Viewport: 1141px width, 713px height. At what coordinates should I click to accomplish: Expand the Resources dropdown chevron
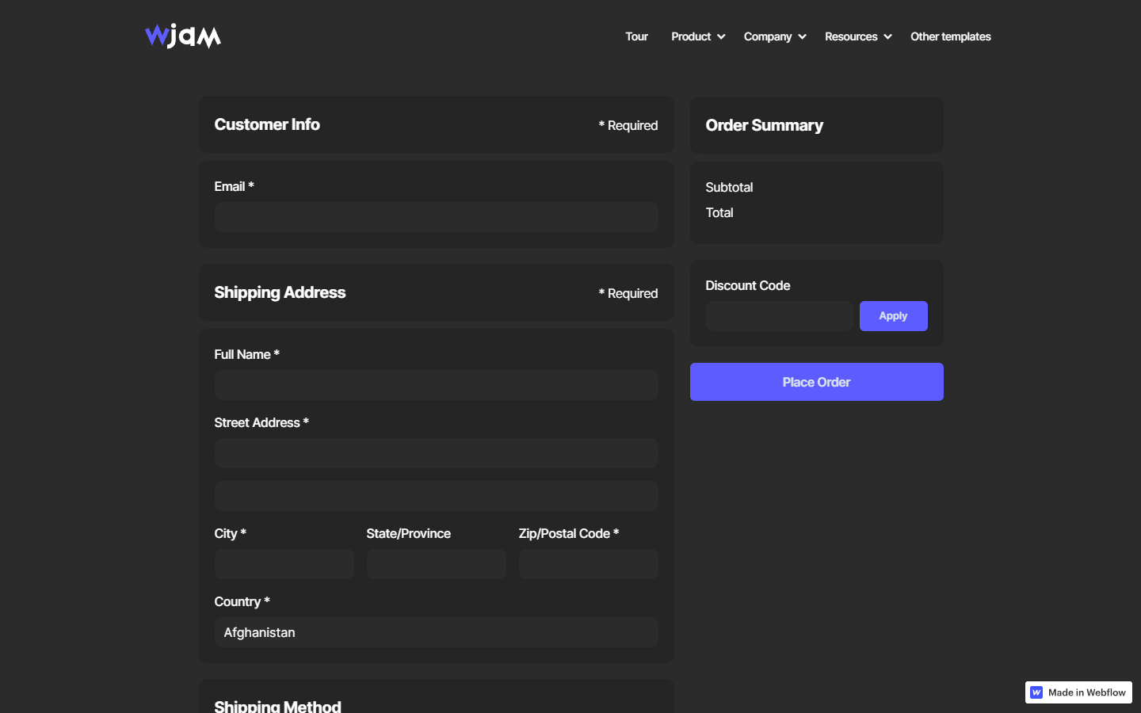[887, 37]
